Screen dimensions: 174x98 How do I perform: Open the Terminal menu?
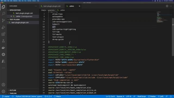(29, 1)
